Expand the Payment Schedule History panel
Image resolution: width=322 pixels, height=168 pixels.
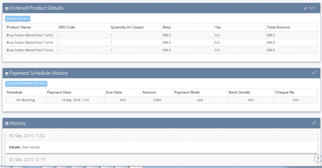click(314, 73)
